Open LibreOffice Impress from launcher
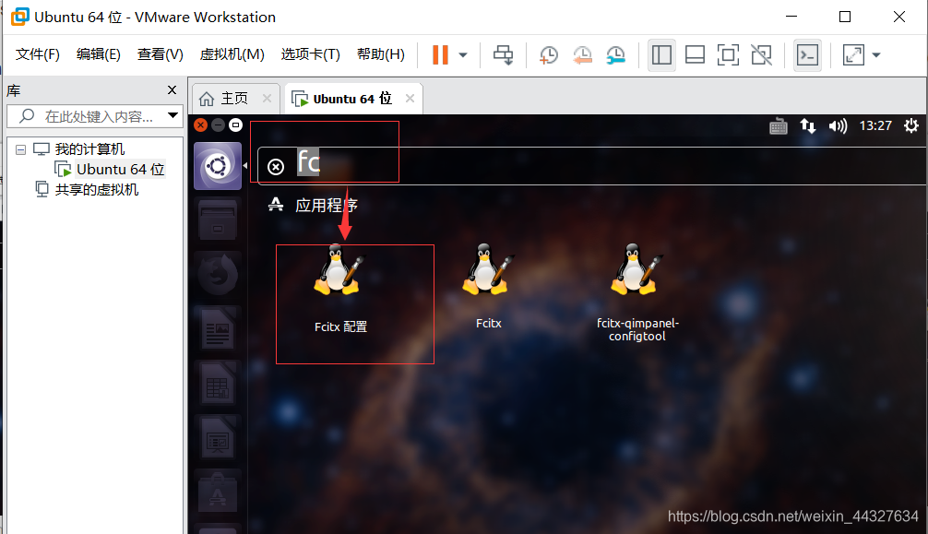The image size is (928, 534). click(218, 437)
